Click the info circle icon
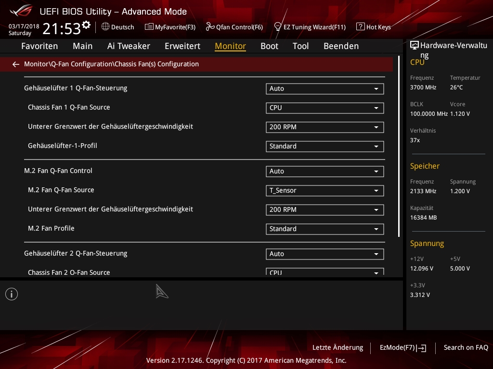 [x=12, y=294]
